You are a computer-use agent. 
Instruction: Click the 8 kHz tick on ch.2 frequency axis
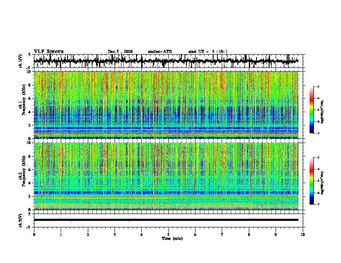(30, 156)
